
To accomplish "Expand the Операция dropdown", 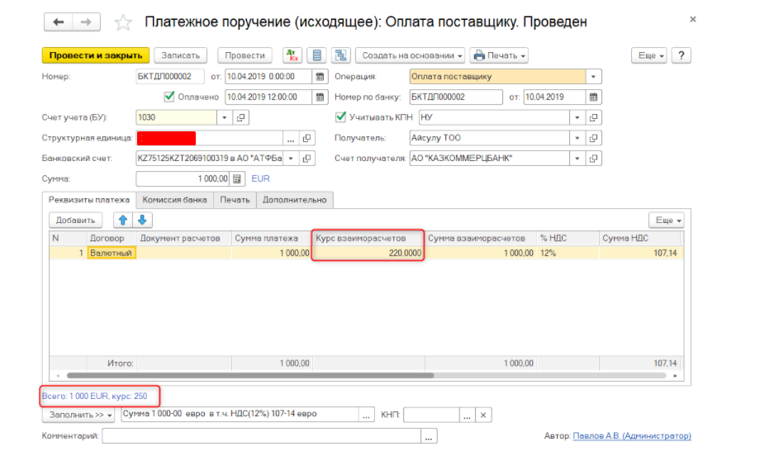I will [x=593, y=77].
